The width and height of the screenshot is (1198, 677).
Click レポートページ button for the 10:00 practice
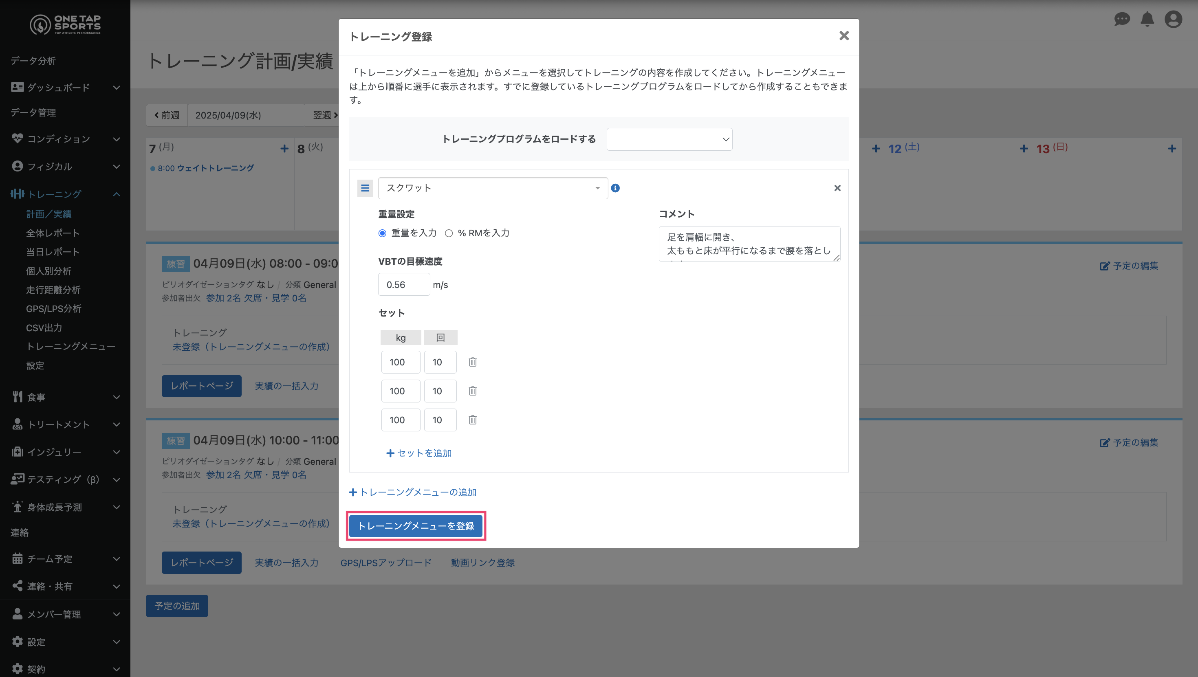point(201,563)
